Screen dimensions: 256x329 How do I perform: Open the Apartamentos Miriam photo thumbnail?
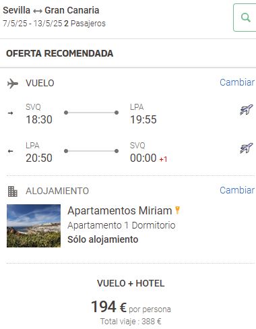point(34,226)
